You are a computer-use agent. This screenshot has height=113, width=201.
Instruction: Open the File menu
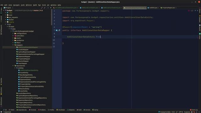[x=2, y=5]
